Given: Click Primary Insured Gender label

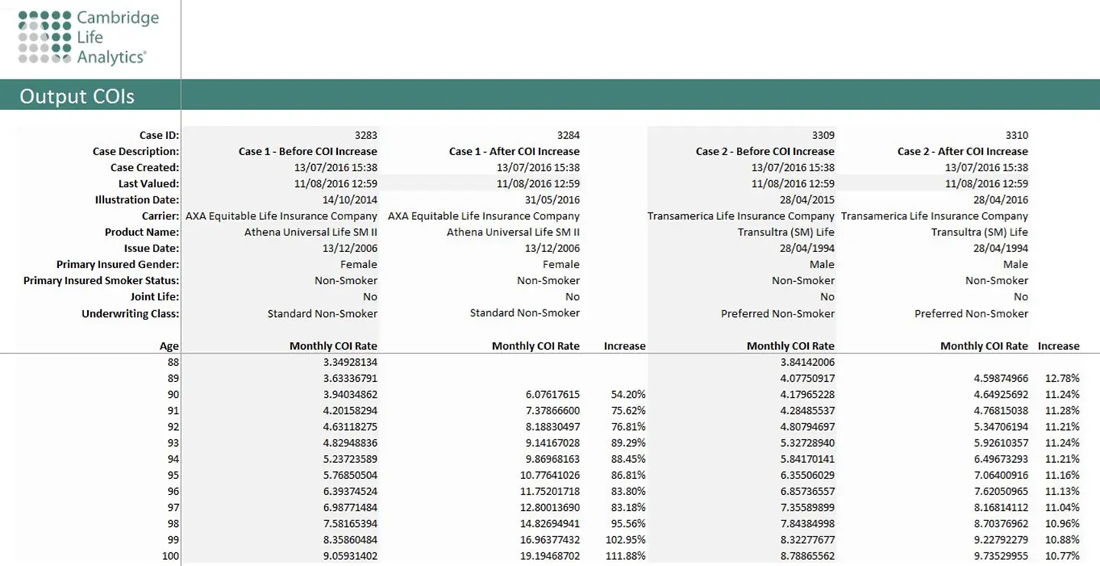Looking at the screenshot, I should coord(118,264).
